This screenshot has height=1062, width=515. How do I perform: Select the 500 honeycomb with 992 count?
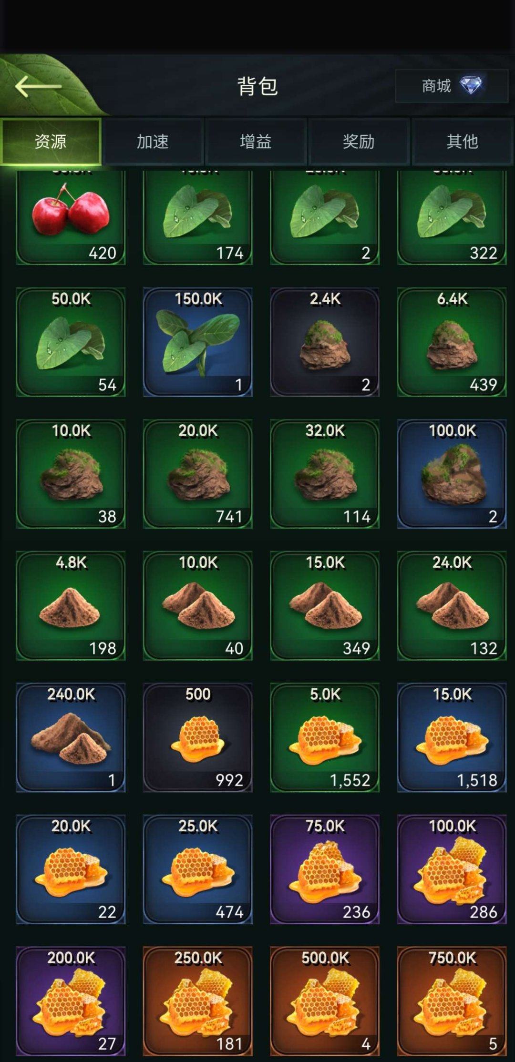pos(198,737)
